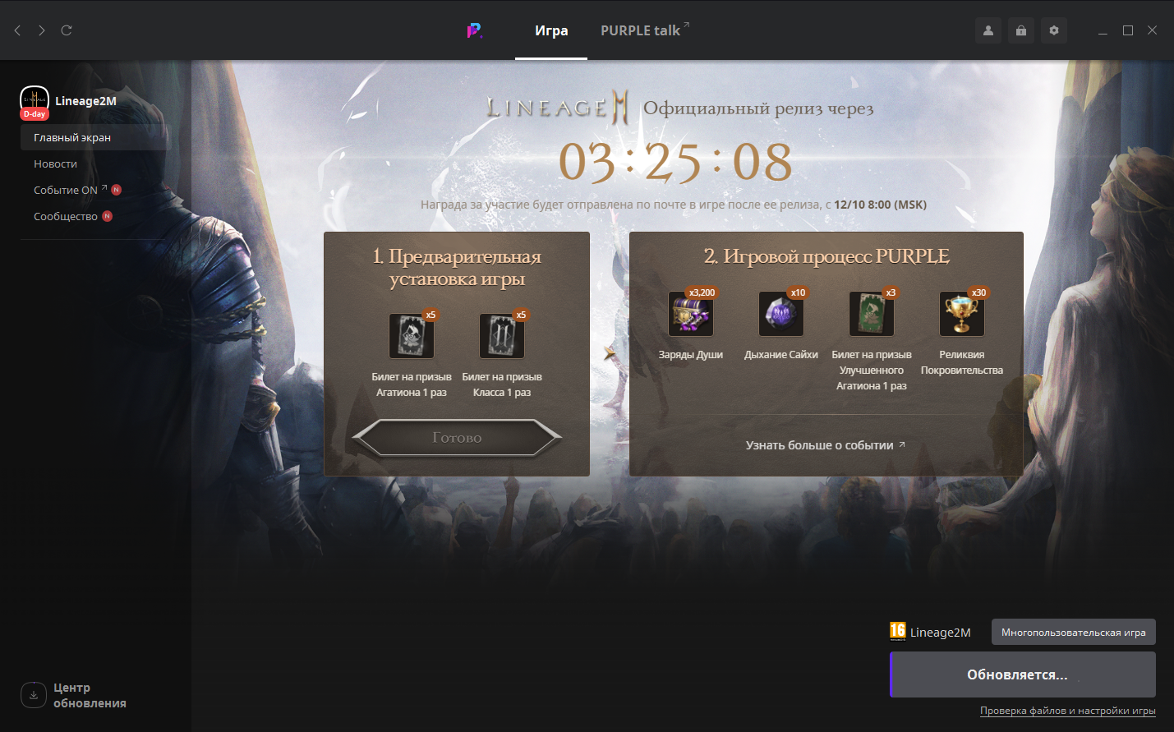Image resolution: width=1174 pixels, height=732 pixels.
Task: Click the Обновляется progress button
Action: pos(1023,674)
